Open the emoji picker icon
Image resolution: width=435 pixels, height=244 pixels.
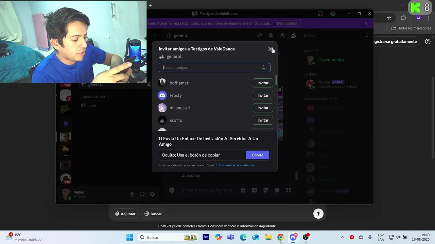pyautogui.click(x=277, y=190)
